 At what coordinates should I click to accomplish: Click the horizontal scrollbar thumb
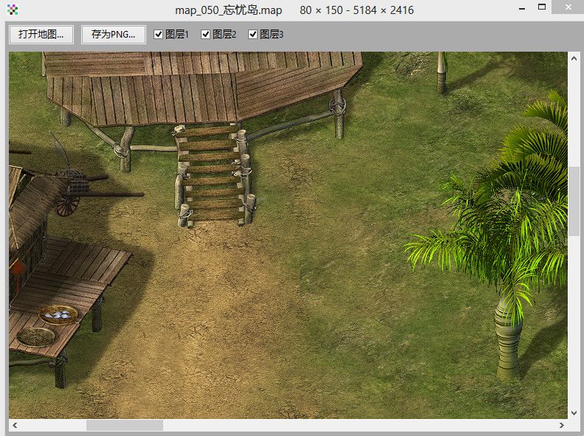pos(125,425)
